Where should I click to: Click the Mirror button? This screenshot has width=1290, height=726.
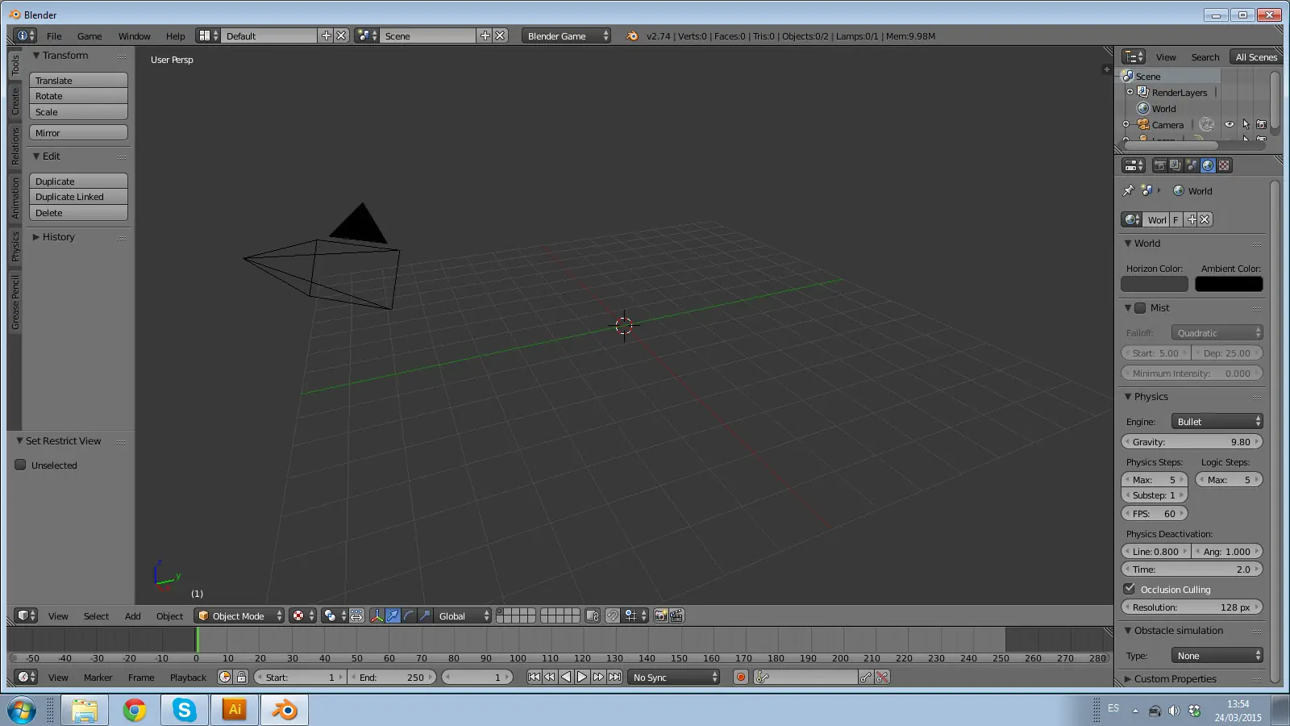(x=78, y=132)
